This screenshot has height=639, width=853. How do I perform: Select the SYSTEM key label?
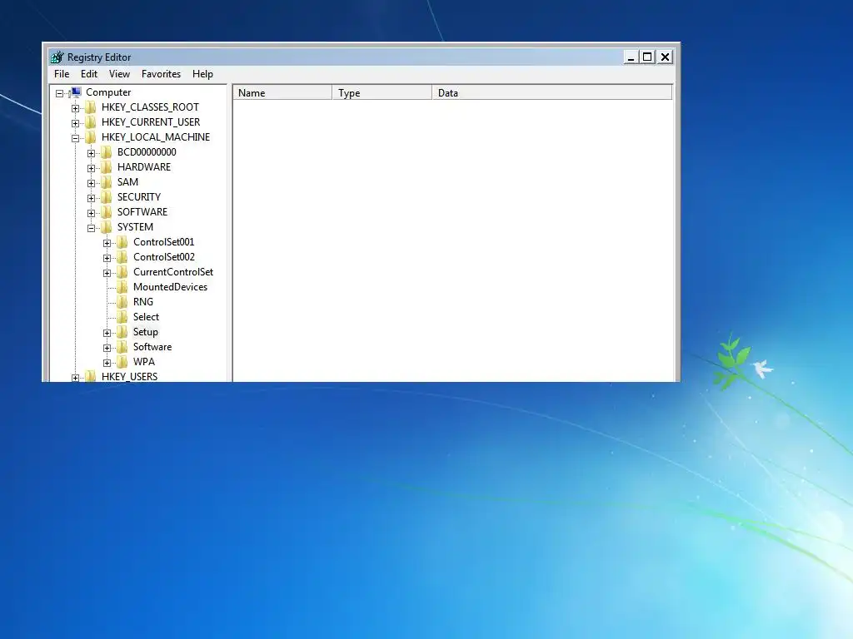click(x=136, y=227)
